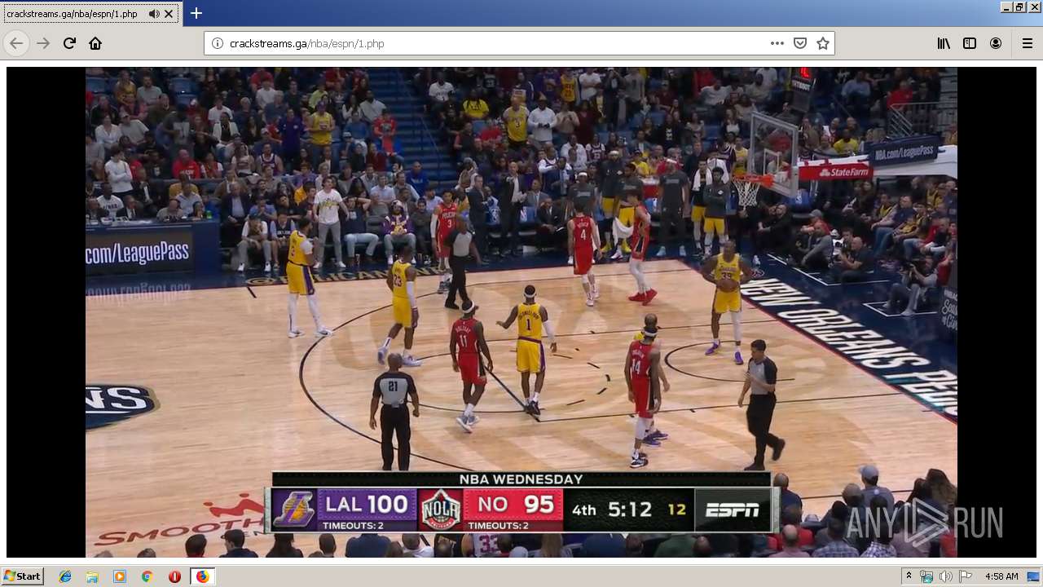Screen dimensions: 1043x587
Task: Reload the crackstreams page
Action: pyautogui.click(x=69, y=43)
